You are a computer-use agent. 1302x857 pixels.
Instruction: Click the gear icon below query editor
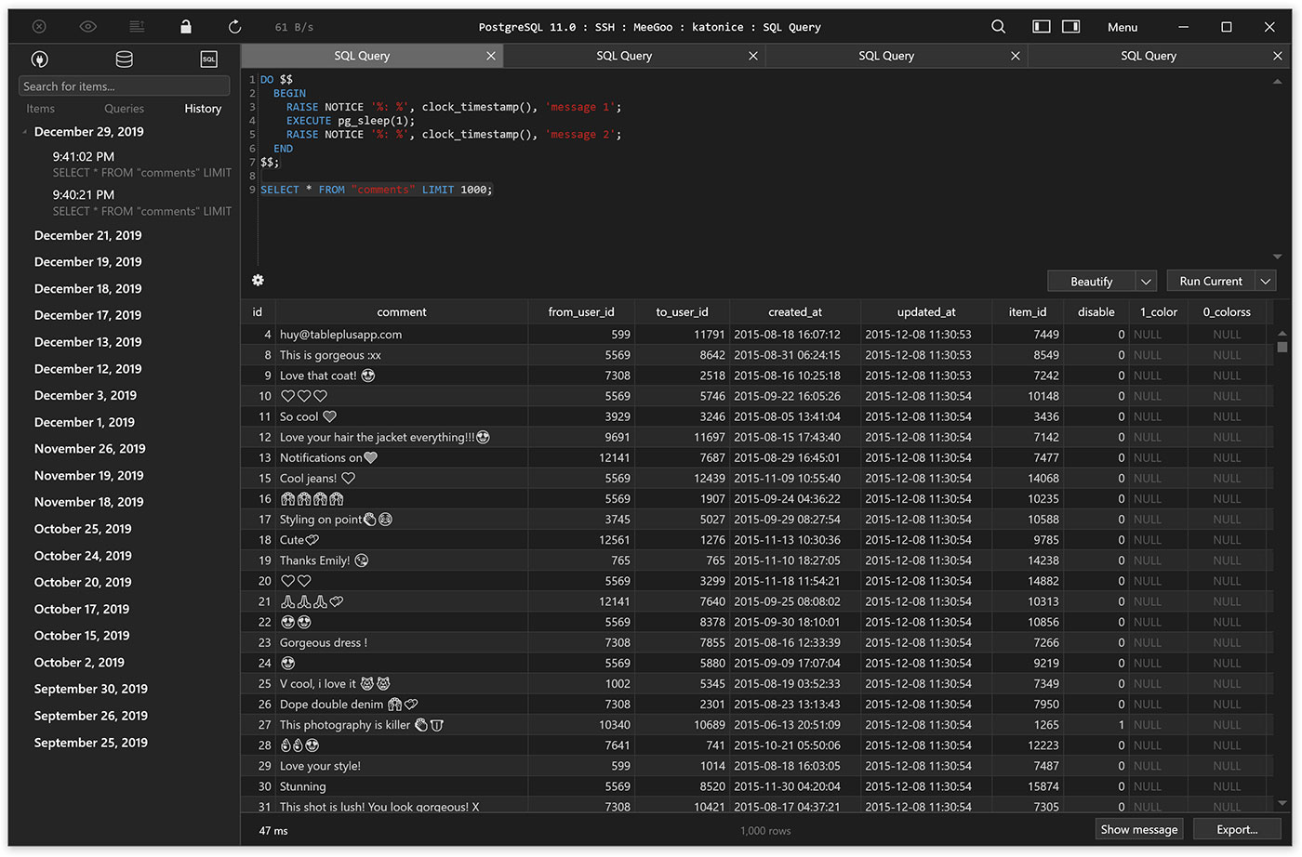[x=258, y=280]
